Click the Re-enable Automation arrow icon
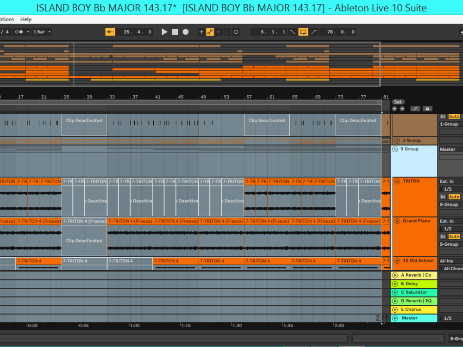The height and width of the screenshot is (347, 463). [x=219, y=32]
